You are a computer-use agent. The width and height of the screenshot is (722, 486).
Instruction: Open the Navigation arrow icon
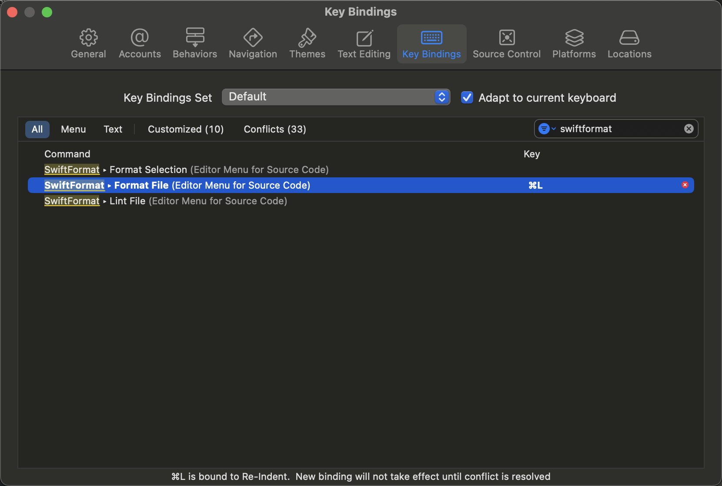(x=253, y=38)
